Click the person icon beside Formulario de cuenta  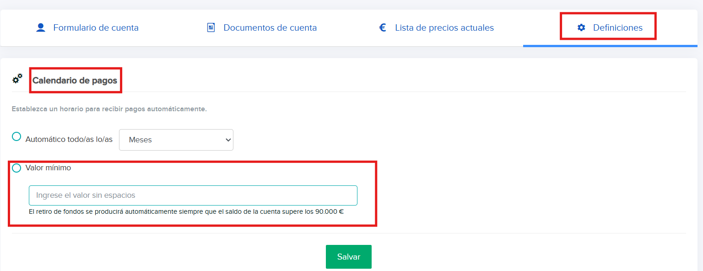click(41, 28)
